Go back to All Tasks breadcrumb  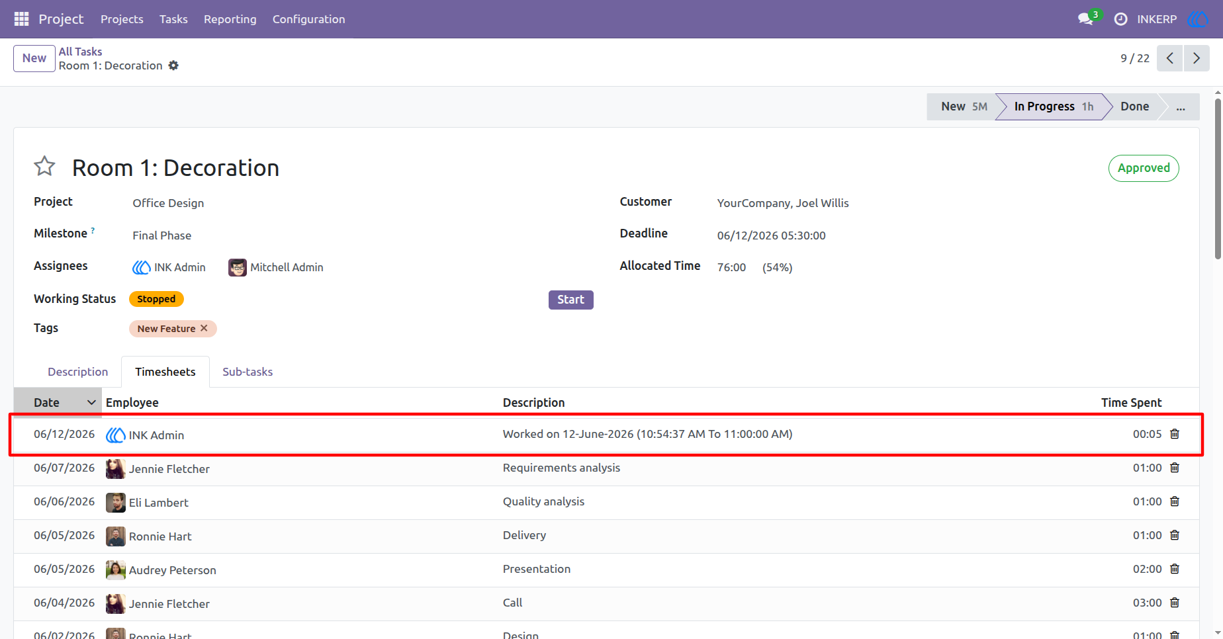tap(81, 52)
